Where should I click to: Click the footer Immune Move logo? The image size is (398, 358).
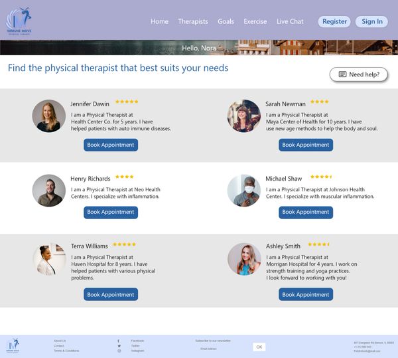click(x=13, y=345)
